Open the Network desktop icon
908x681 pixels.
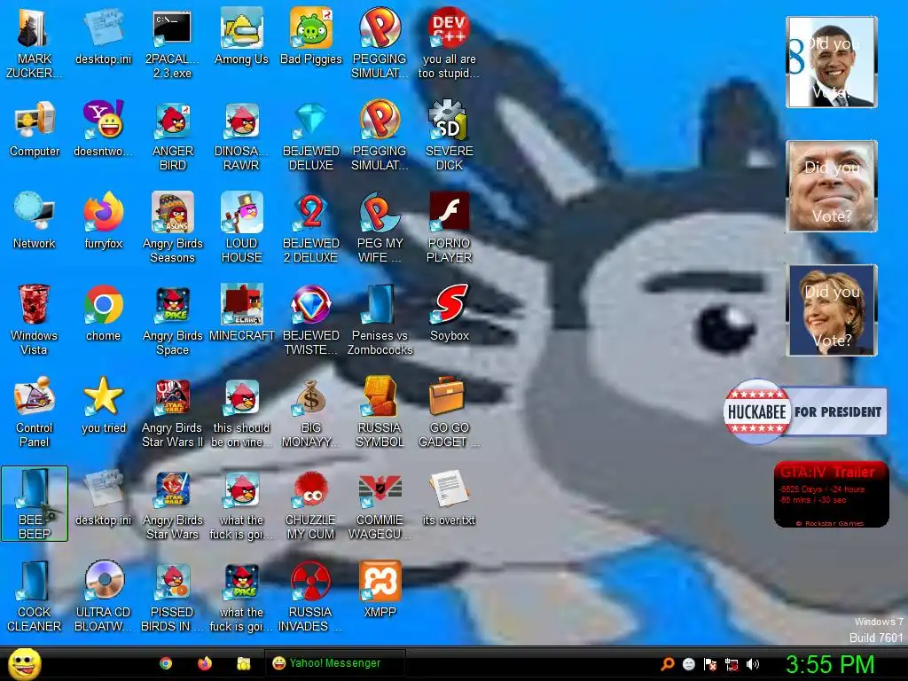click(35, 220)
